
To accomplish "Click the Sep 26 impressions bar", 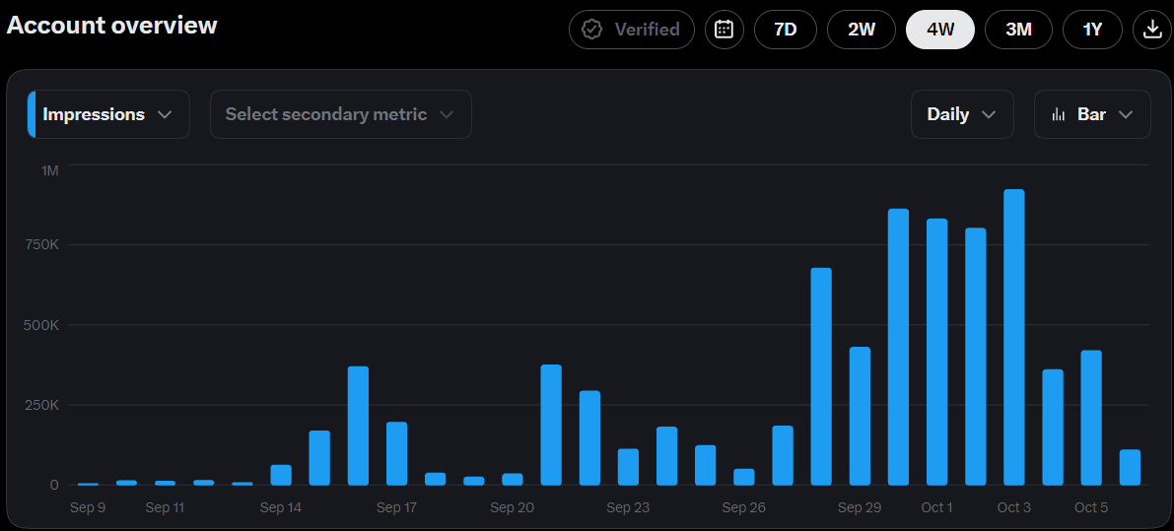I will [x=743, y=477].
